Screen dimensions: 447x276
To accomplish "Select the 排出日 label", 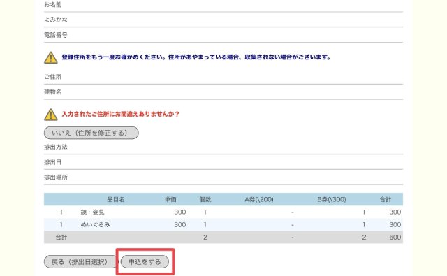I will click(53, 162).
